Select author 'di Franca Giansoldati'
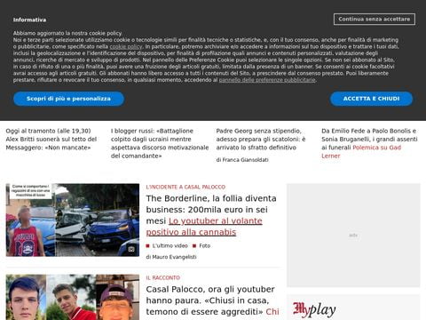This screenshot has width=426, height=320. (x=242, y=160)
